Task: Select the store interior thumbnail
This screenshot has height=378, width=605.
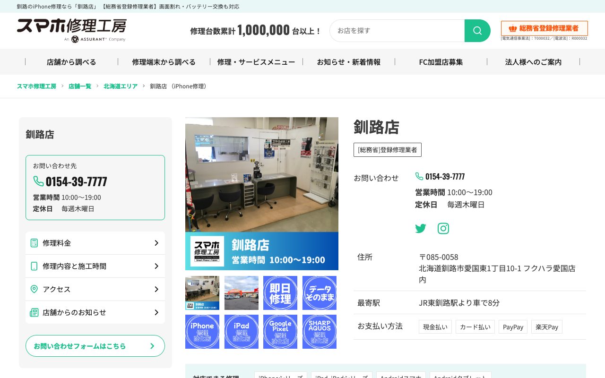Action: [202, 293]
